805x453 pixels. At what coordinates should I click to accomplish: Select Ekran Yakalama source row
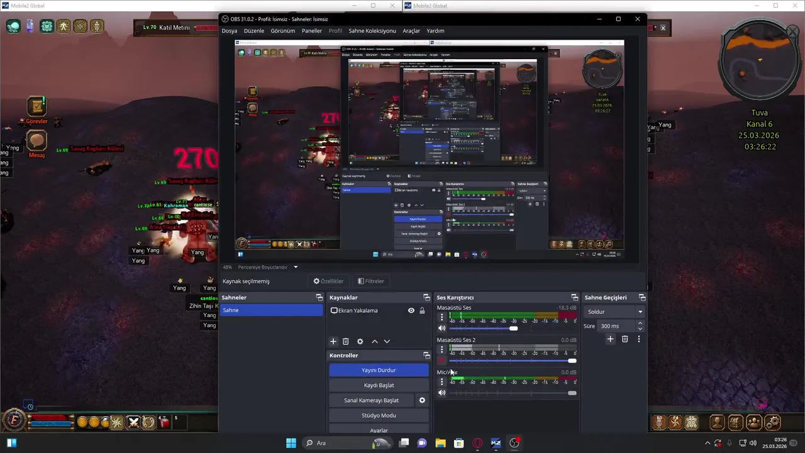click(378, 310)
